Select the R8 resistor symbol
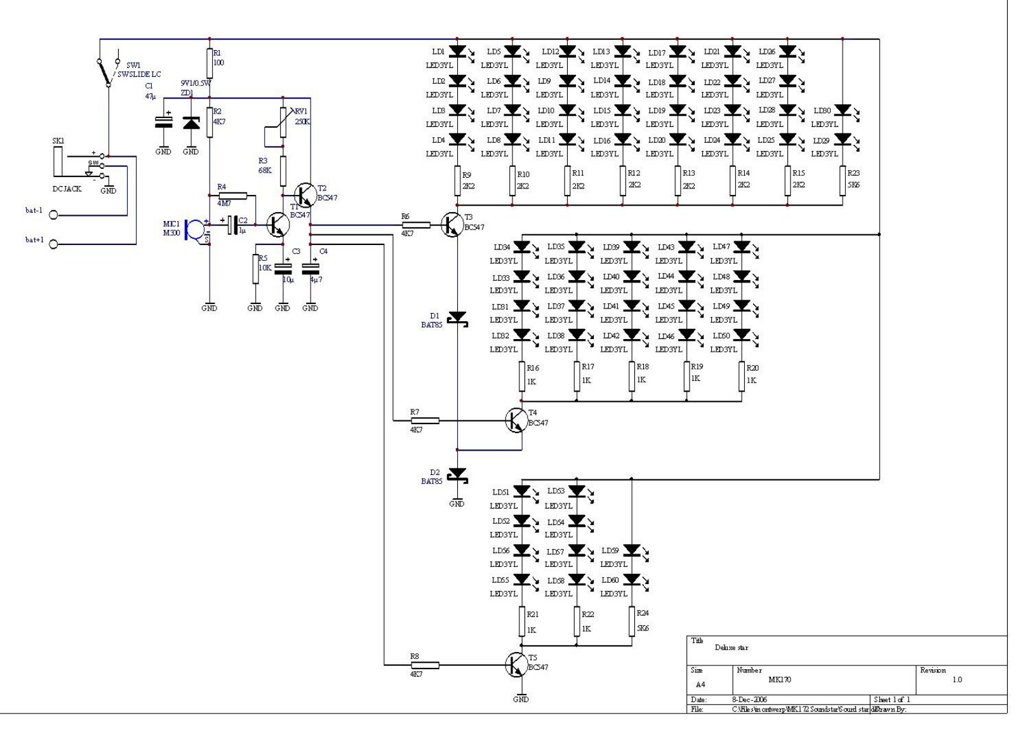The image size is (1016, 739). pyautogui.click(x=424, y=665)
